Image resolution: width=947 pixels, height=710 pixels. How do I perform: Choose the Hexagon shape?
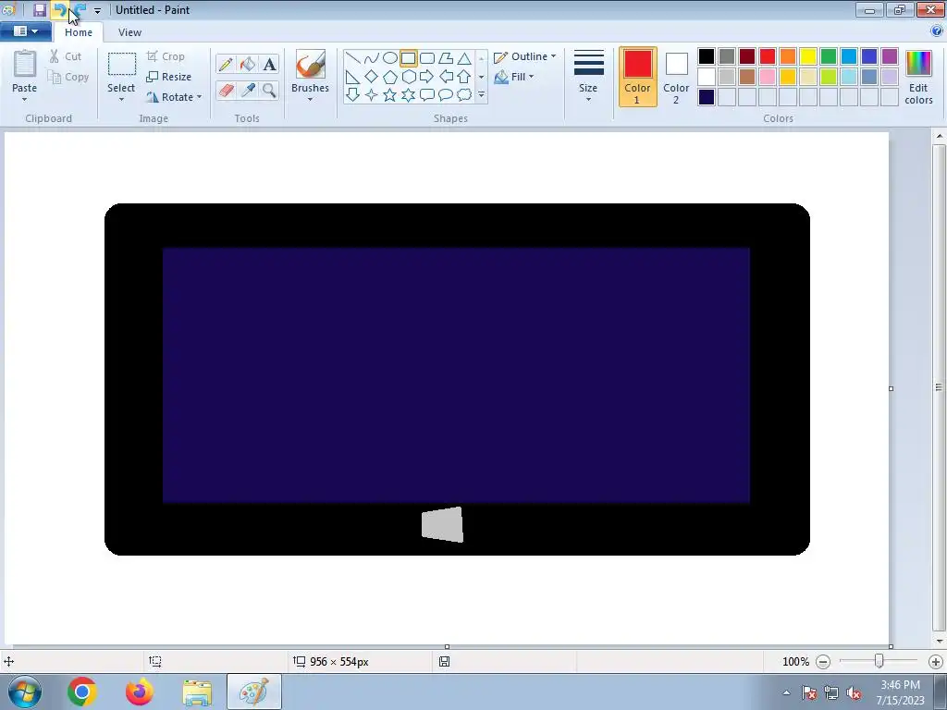(408, 77)
